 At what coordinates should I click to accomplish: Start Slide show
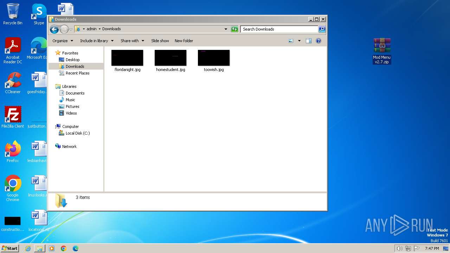coord(160,41)
